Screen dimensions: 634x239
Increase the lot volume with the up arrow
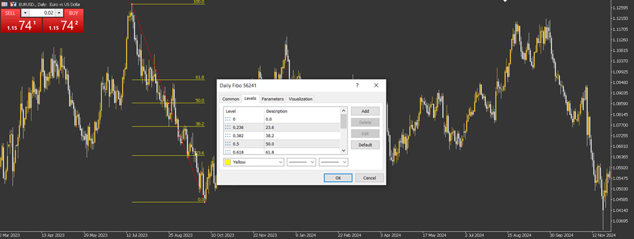59,13
